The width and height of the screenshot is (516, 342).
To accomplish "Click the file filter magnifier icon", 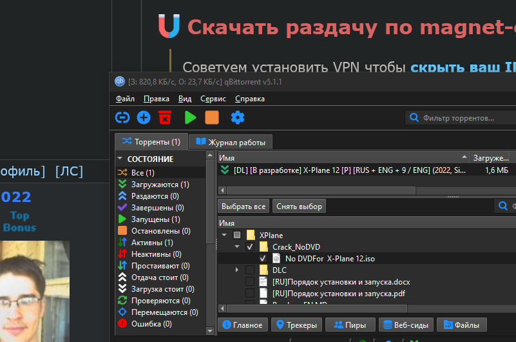I will coord(502,206).
